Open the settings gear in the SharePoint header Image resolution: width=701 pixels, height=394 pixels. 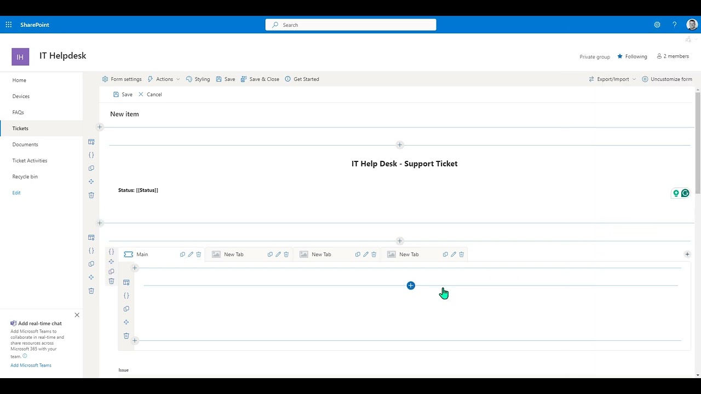pos(657,25)
